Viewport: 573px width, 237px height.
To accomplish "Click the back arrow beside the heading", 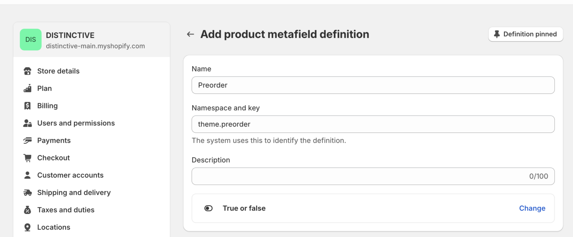I will [x=190, y=34].
